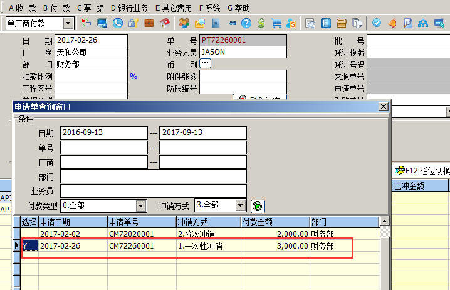Click the 厂商 field showing 天和公司
The image size is (450, 290).
pos(91,52)
